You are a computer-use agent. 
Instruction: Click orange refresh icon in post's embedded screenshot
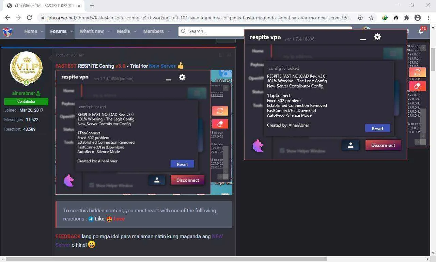[x=220, y=111]
